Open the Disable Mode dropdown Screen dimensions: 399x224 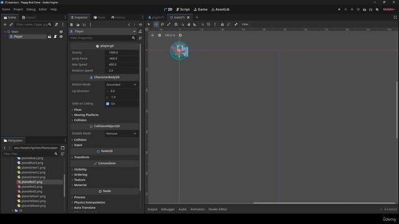pyautogui.click(x=122, y=133)
